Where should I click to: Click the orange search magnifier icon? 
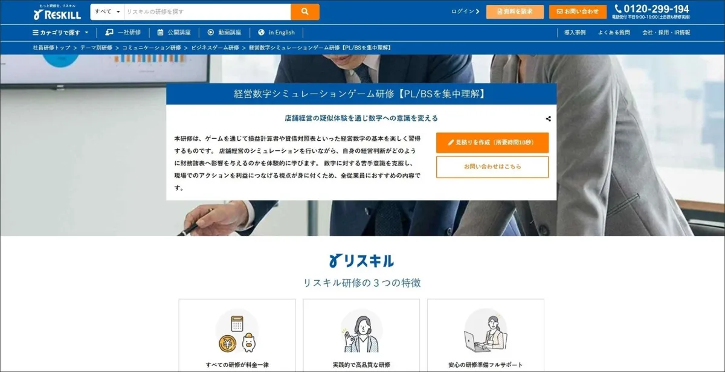pos(304,11)
